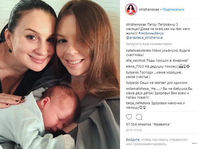Open the strizhenovae profile avatar
The height and width of the screenshot is (149, 199).
coord(131,9)
